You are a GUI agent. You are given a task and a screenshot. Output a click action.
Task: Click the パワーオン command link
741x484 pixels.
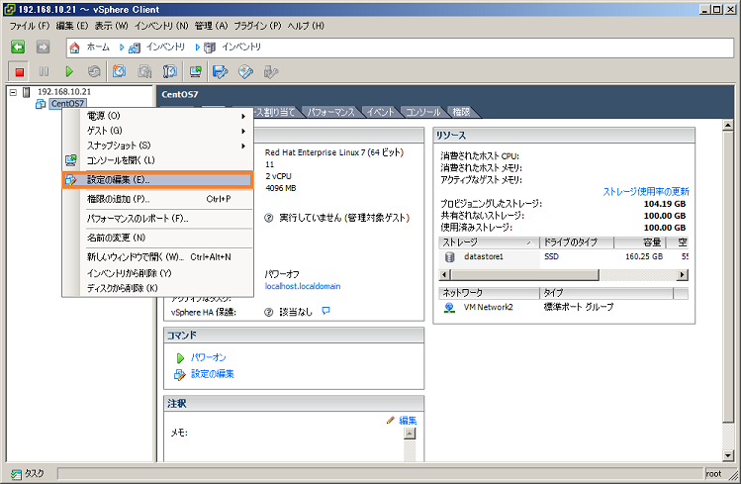pos(208,357)
